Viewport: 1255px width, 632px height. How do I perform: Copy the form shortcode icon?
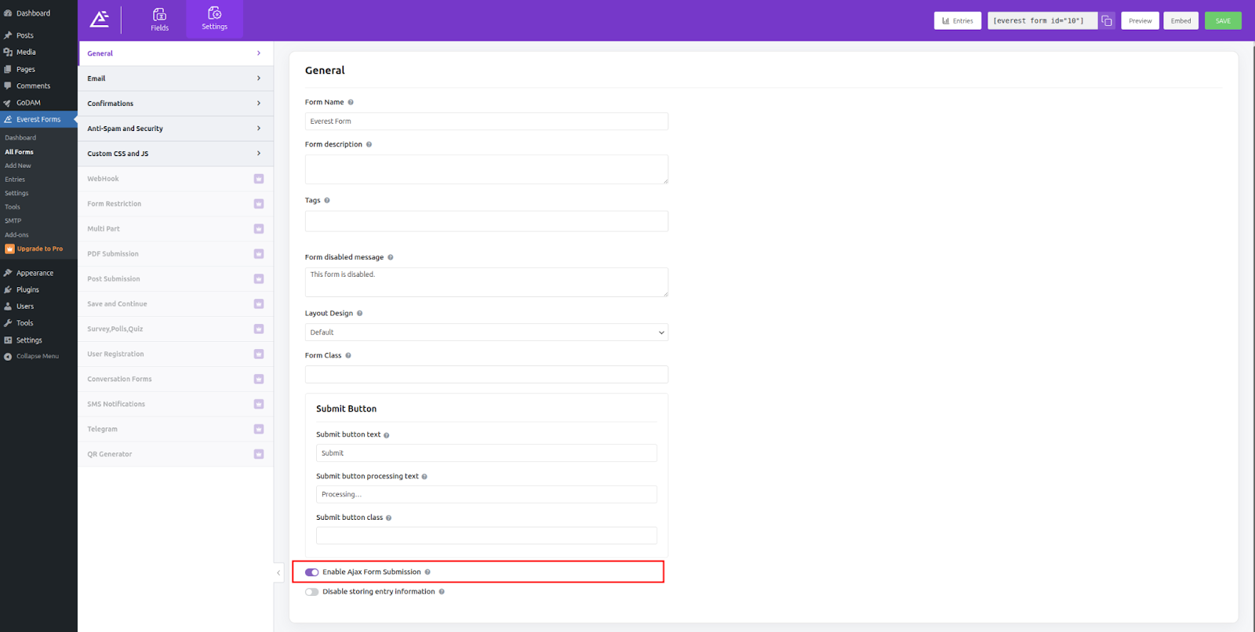(x=1107, y=21)
